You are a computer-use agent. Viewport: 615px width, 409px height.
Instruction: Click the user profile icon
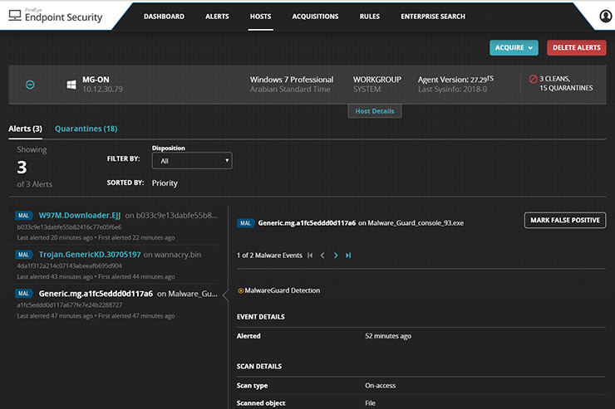(605, 17)
